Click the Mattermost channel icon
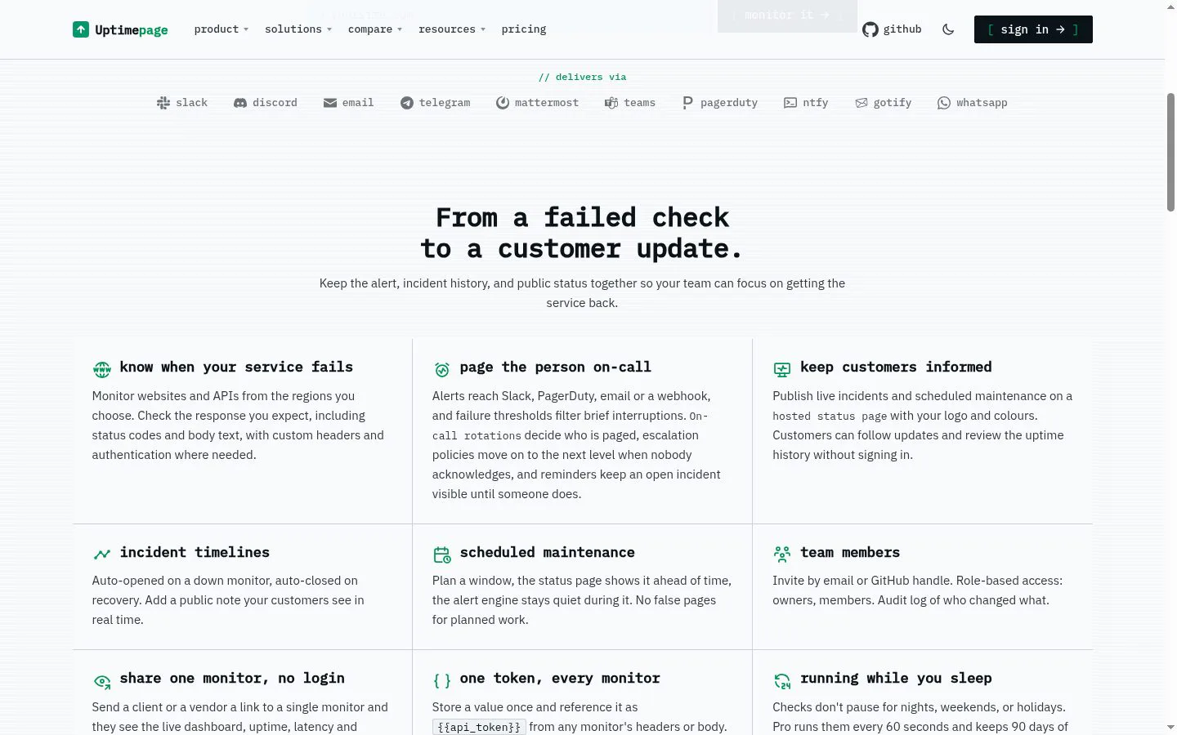 pyautogui.click(x=503, y=103)
